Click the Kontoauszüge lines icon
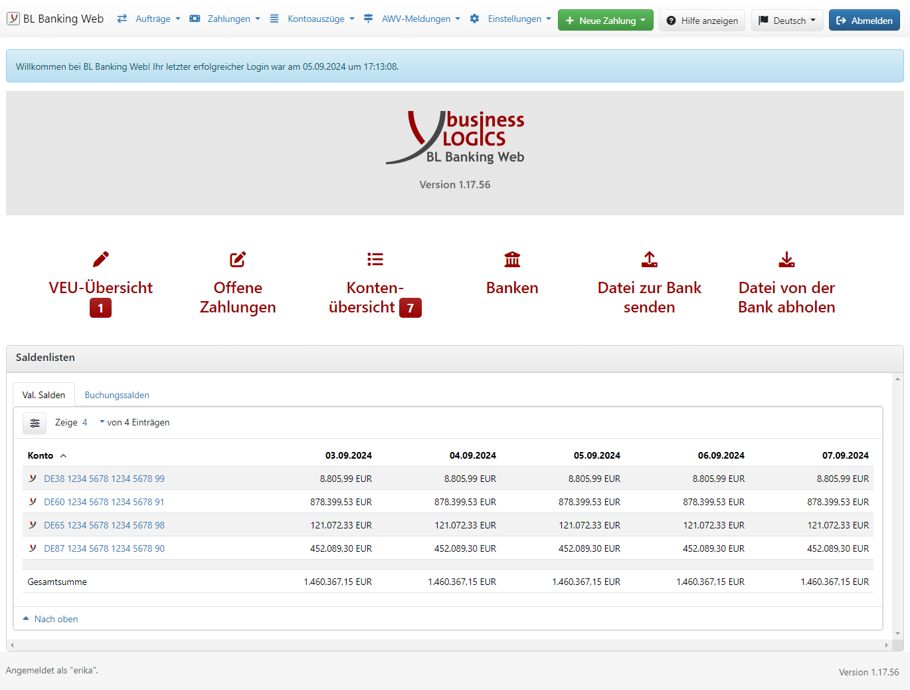Image resolution: width=910 pixels, height=690 pixels. (274, 19)
